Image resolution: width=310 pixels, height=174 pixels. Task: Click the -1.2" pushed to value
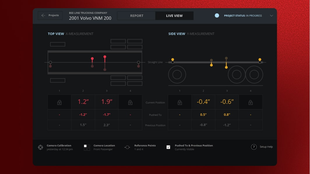[83, 115]
